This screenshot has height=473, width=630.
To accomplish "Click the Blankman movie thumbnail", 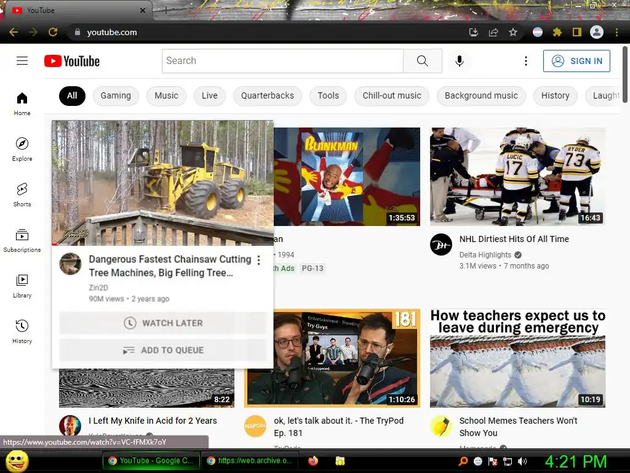I will [x=347, y=177].
